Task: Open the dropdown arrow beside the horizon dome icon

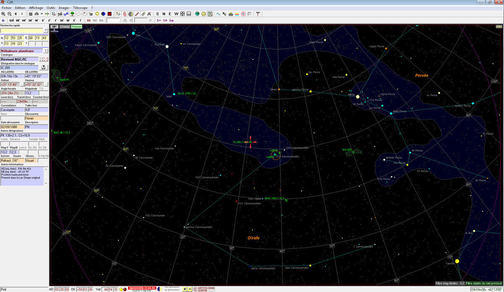Action: click(x=42, y=14)
